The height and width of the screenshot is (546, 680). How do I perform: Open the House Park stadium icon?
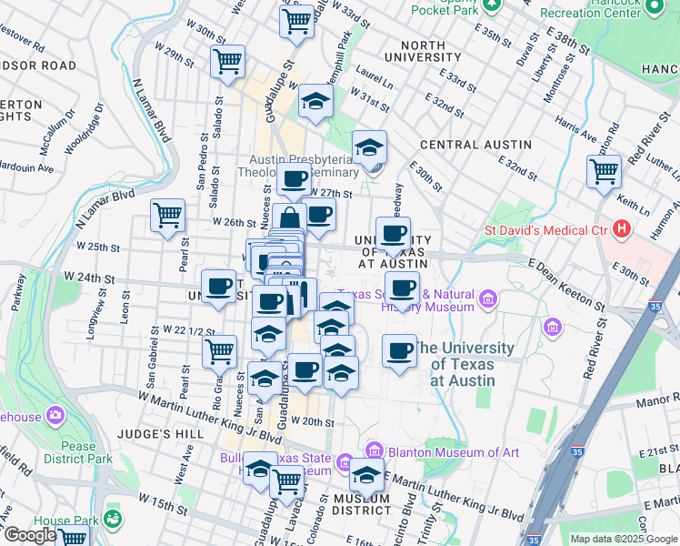[x=114, y=518]
